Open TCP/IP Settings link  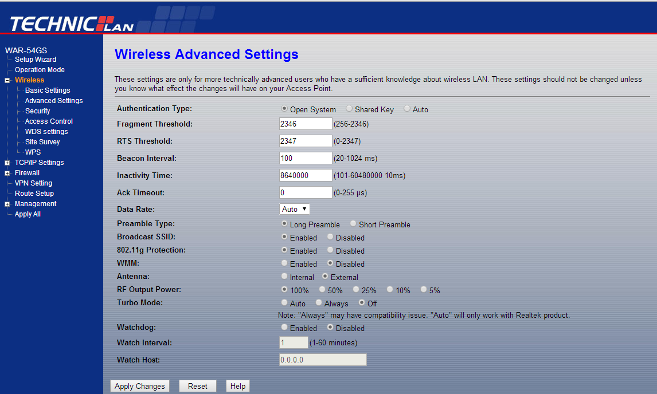tap(40, 163)
